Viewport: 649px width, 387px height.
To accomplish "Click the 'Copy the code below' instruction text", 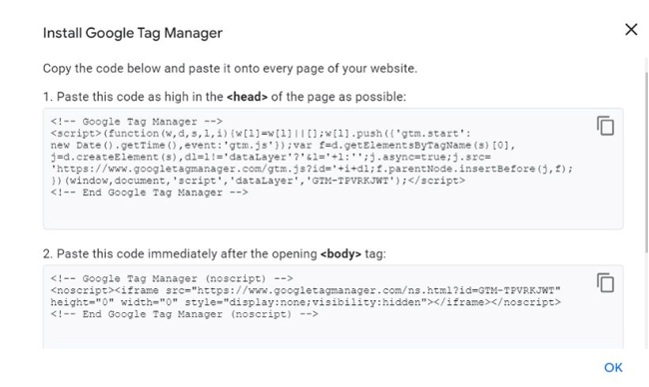I will [x=230, y=68].
